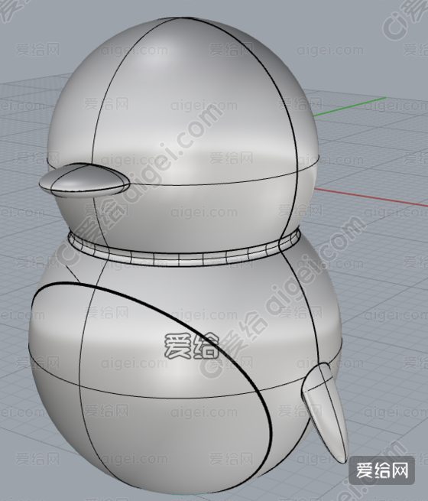
Task: Click the large 爱给 watermark text on the body
Action: [192, 346]
